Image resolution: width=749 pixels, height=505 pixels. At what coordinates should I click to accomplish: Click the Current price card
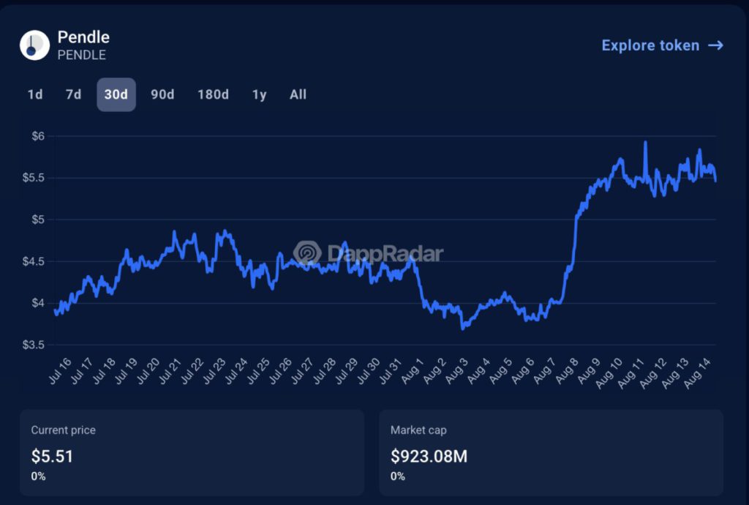tap(192, 452)
